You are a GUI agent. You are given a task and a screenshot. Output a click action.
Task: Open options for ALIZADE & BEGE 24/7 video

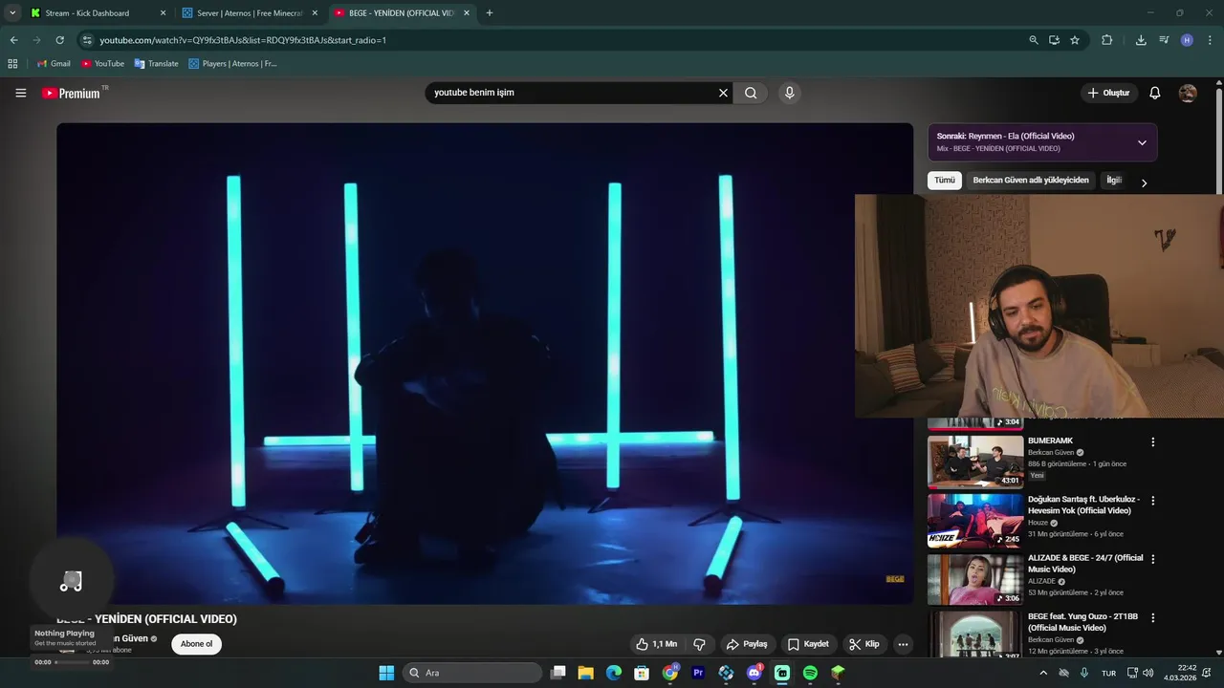point(1152,559)
